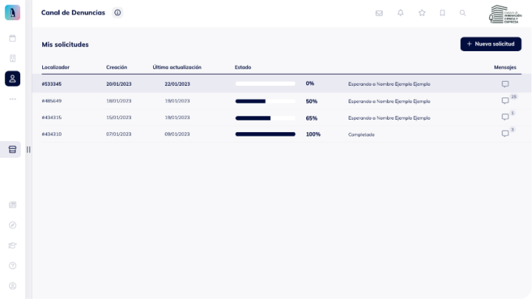Click last update date 09/01/2023

point(177,134)
